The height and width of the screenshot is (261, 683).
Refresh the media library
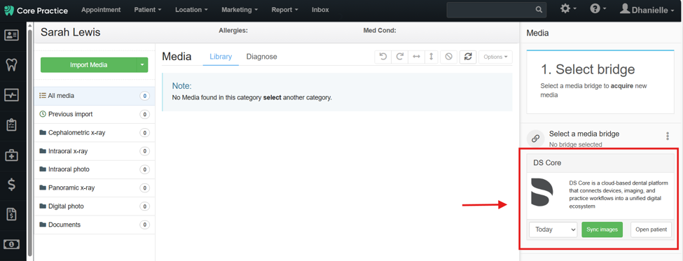(x=468, y=57)
